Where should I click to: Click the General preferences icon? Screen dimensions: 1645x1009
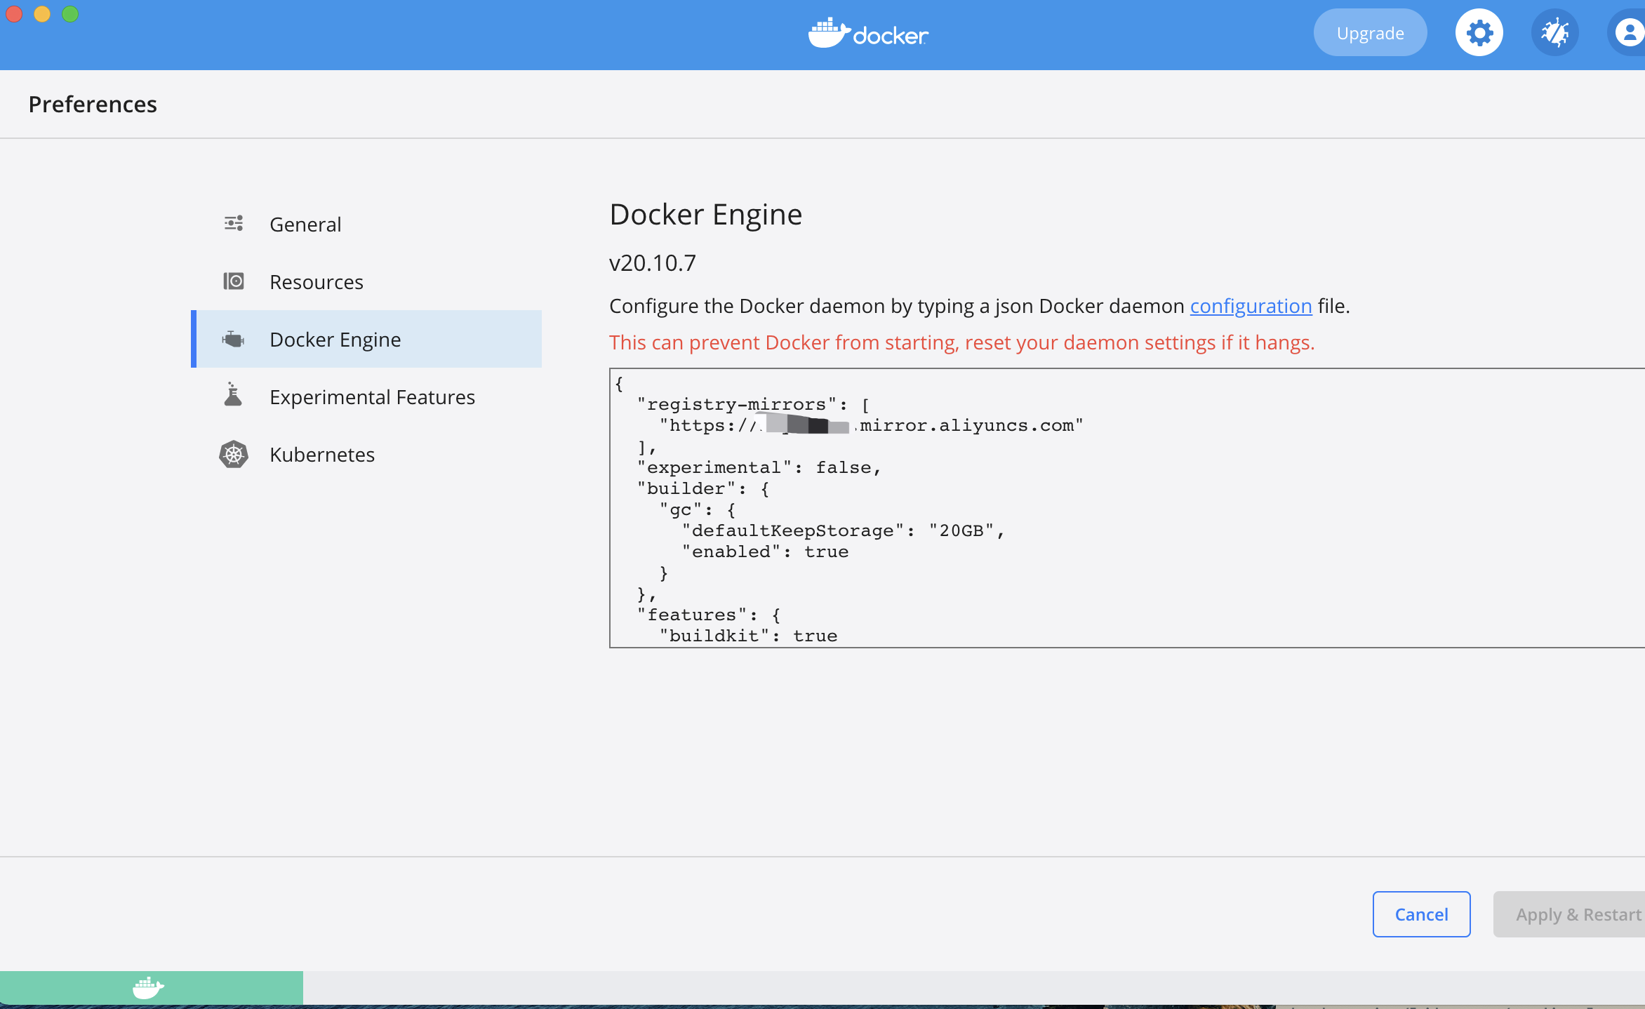(233, 223)
